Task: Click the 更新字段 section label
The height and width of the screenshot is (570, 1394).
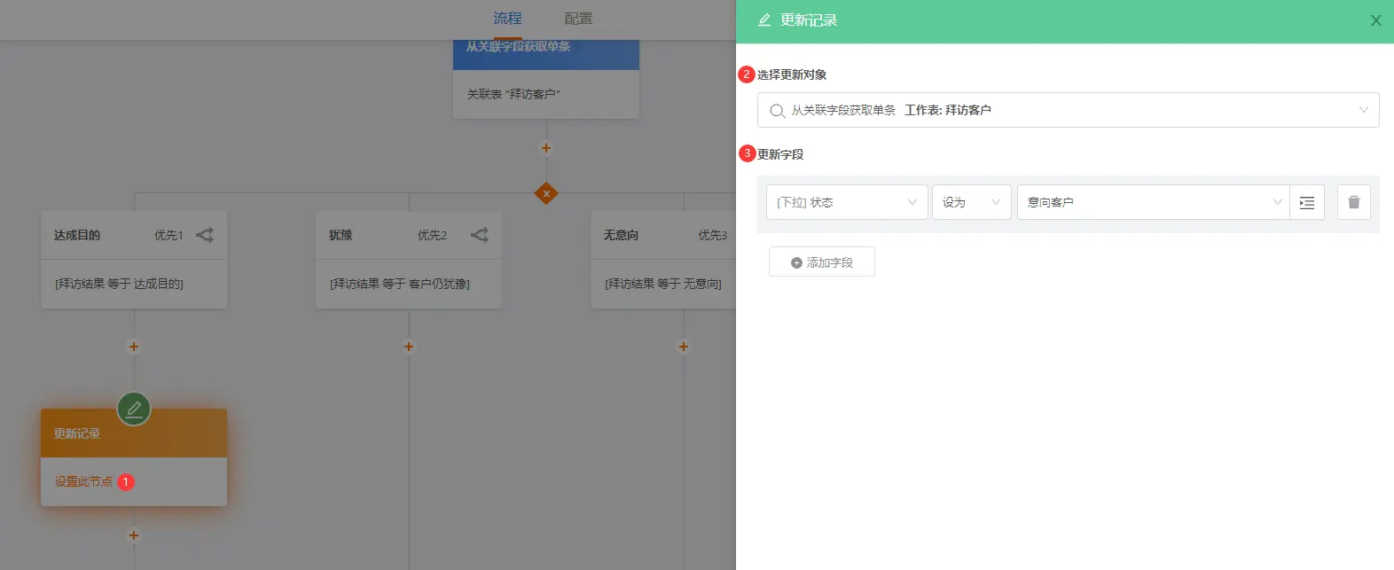Action: [780, 154]
